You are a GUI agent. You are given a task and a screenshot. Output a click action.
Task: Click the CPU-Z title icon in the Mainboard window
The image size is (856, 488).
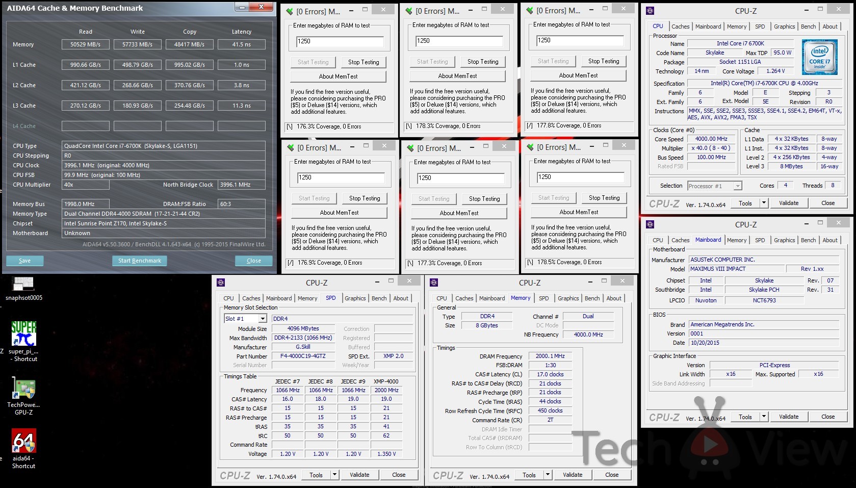650,224
